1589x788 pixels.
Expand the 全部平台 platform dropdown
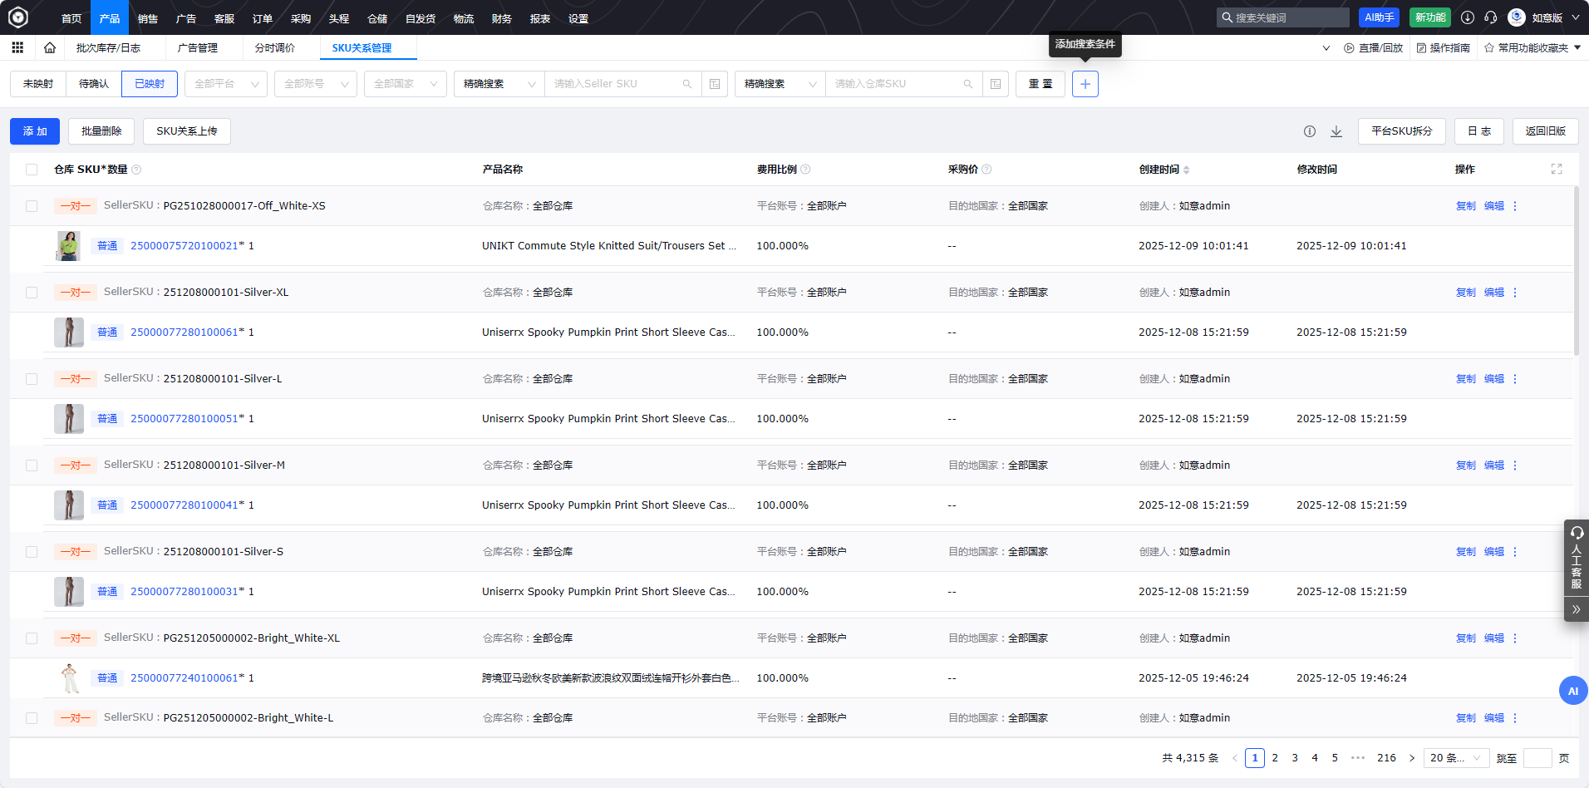click(x=225, y=84)
